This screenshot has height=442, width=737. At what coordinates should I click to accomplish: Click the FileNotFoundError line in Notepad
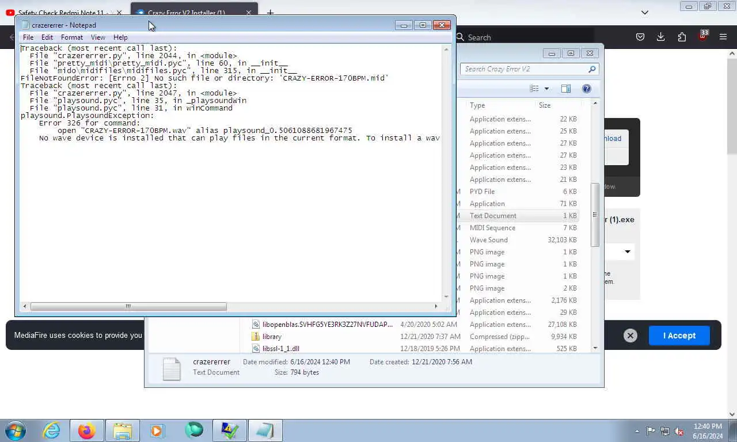pyautogui.click(x=204, y=78)
